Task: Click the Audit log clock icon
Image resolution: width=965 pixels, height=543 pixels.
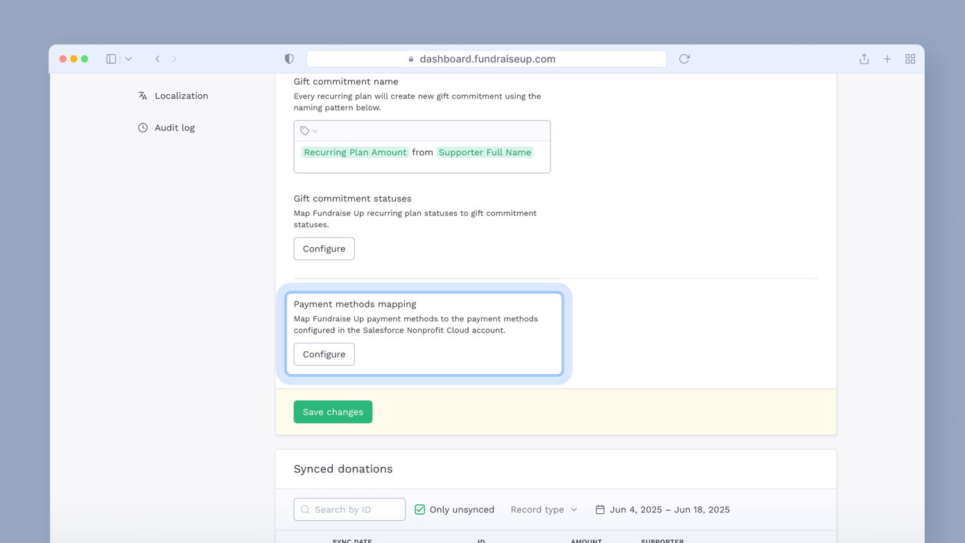Action: click(141, 127)
